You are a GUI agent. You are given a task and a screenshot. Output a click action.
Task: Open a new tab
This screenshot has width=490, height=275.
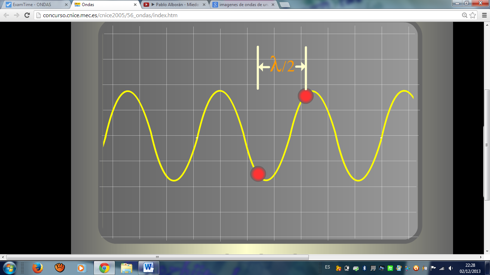pyautogui.click(x=284, y=5)
